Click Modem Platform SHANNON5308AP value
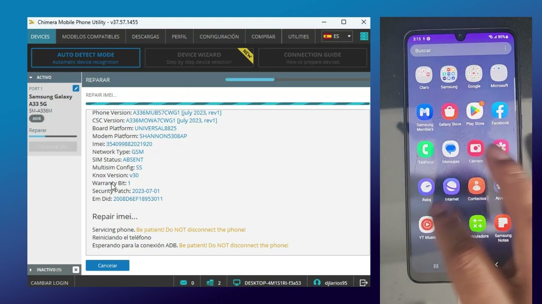Screen dimensions: 542x304 click(x=163, y=136)
